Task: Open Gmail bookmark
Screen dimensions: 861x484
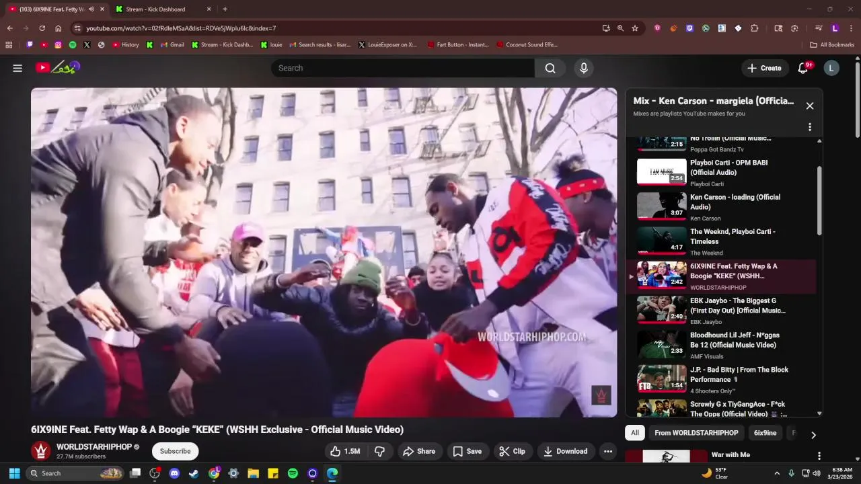Action: [x=172, y=45]
